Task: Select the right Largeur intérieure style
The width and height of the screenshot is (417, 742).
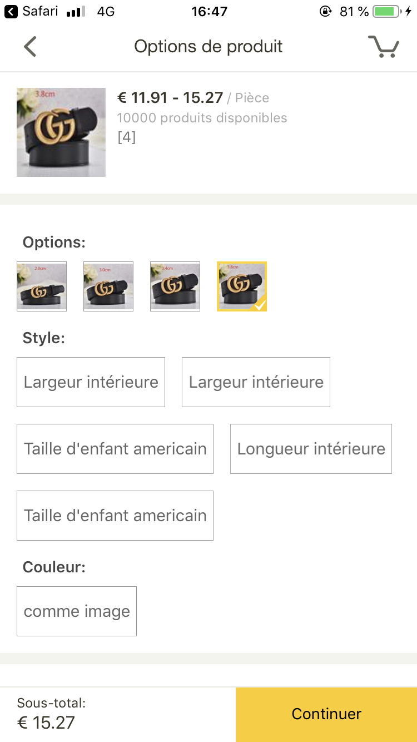Action: coord(256,382)
